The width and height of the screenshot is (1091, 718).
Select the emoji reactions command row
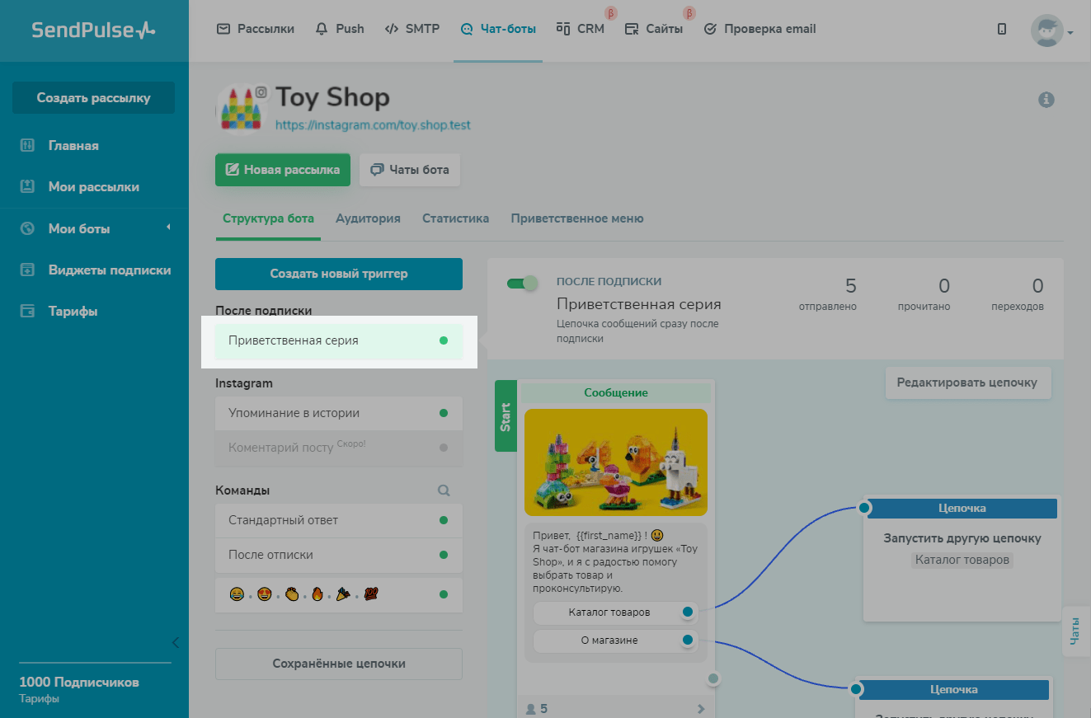[x=339, y=594]
